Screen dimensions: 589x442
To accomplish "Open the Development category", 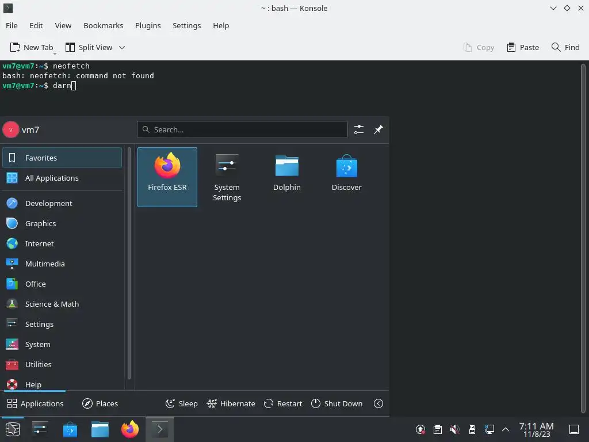I will pyautogui.click(x=62, y=203).
